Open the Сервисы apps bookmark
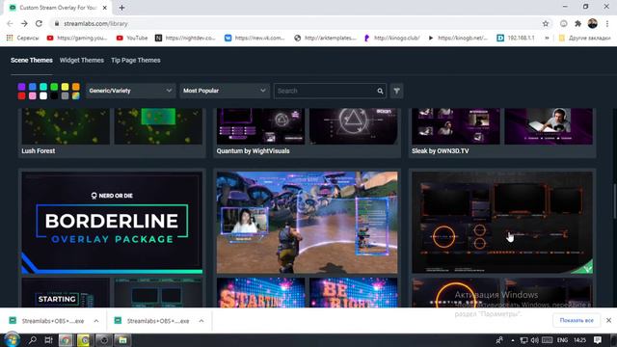 [x=23, y=38]
